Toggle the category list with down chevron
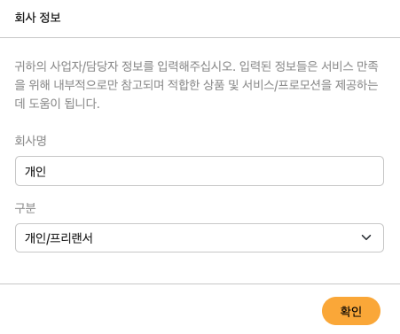This screenshot has width=400, height=334. pos(366,237)
